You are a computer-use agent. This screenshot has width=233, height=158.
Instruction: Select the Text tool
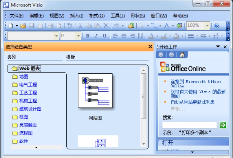point(167,26)
